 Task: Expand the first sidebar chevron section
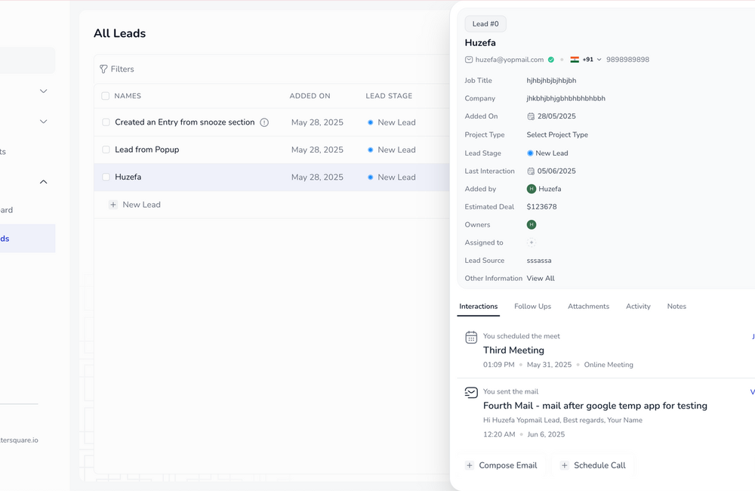tap(43, 91)
